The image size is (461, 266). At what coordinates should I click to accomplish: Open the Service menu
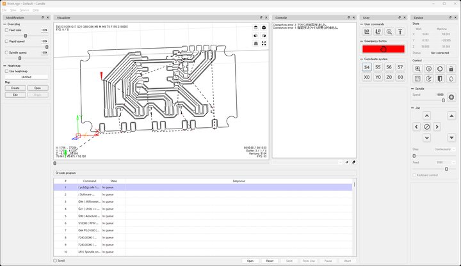click(24, 10)
